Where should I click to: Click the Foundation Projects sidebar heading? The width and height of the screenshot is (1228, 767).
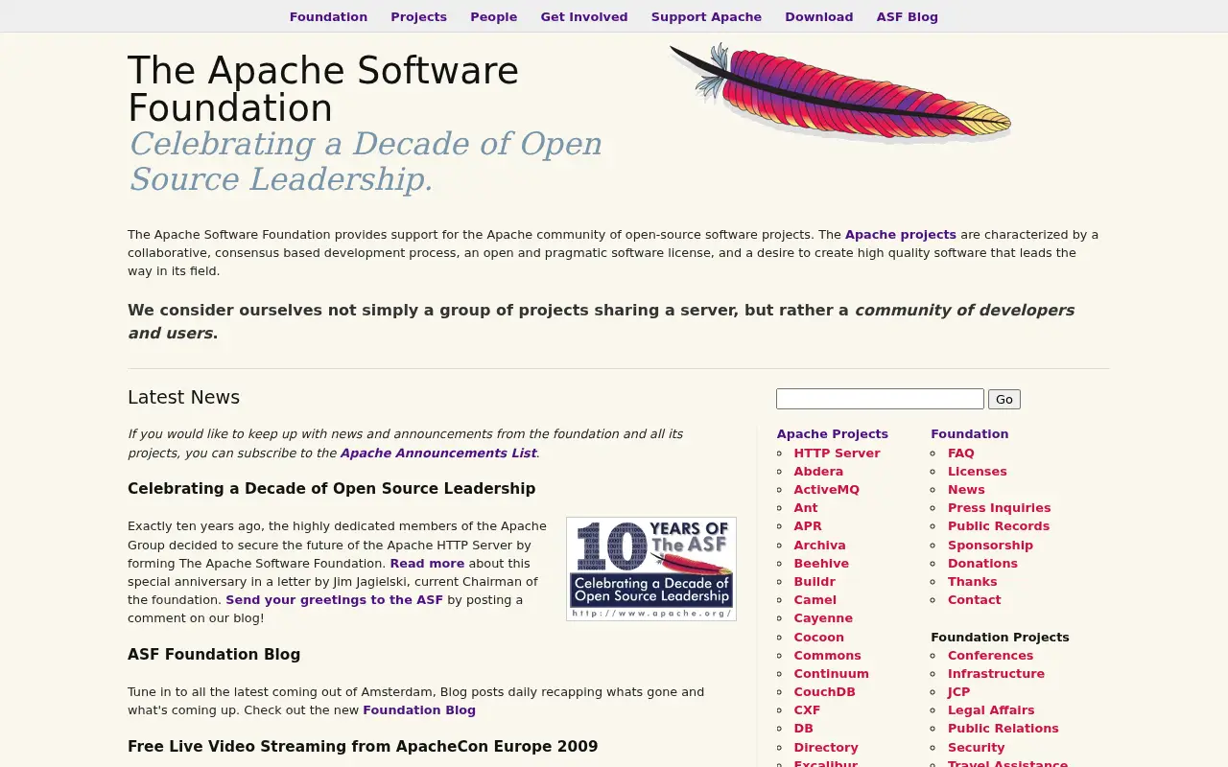(x=1000, y=637)
